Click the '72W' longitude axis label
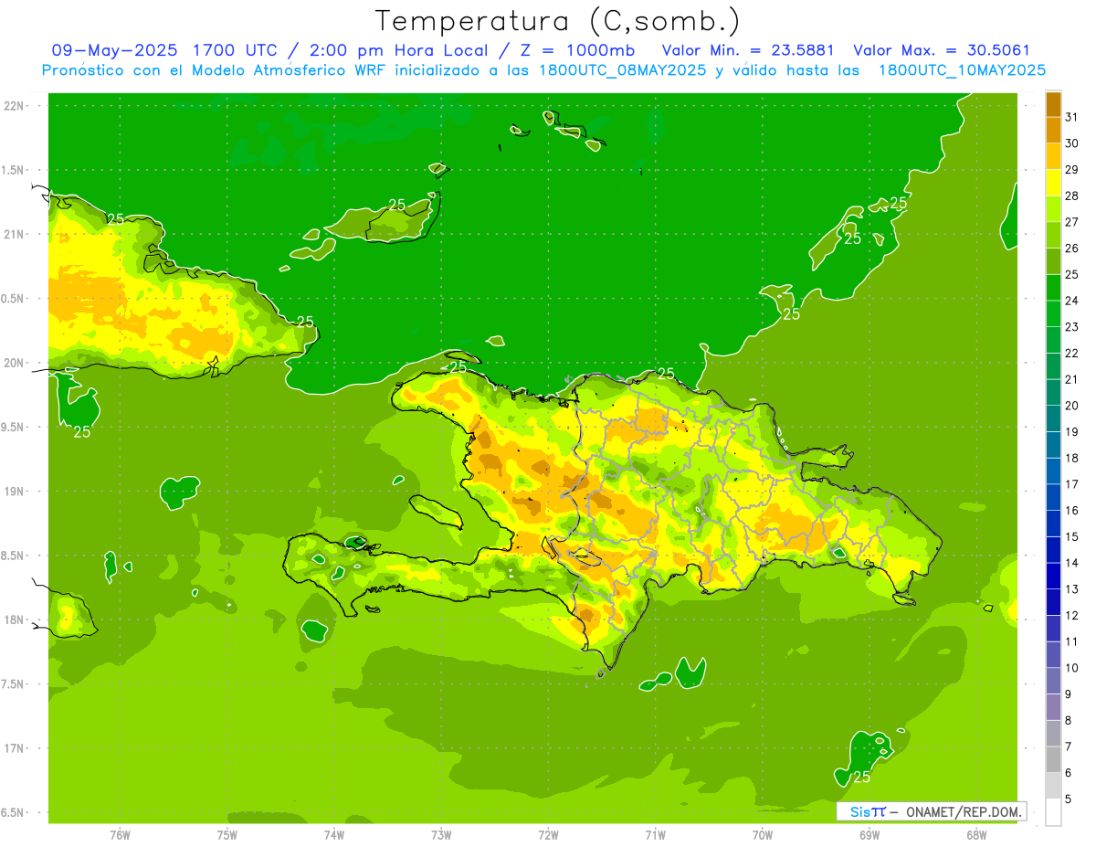The image size is (1096, 847). click(x=548, y=835)
